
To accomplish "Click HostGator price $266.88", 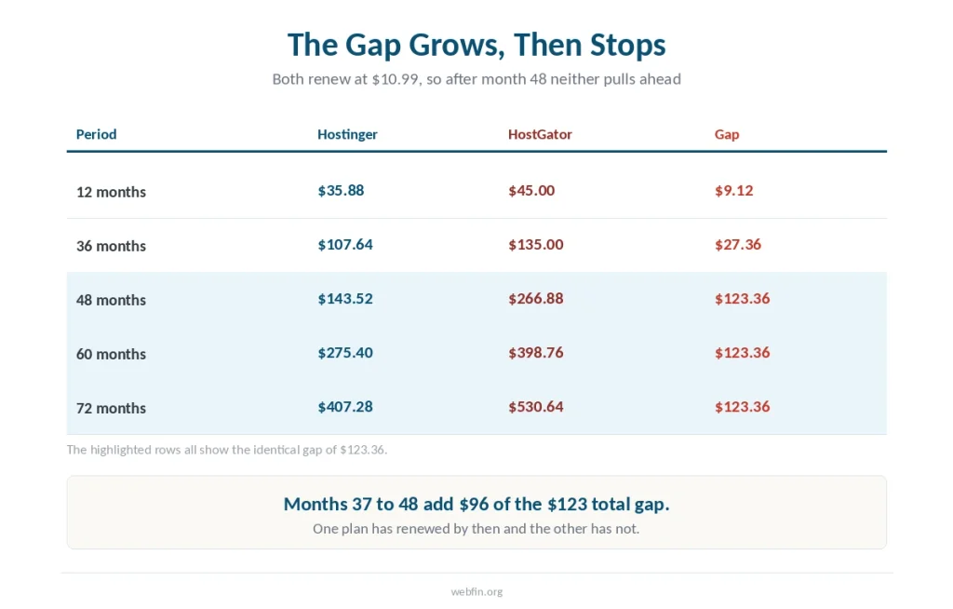I will (x=535, y=299).
